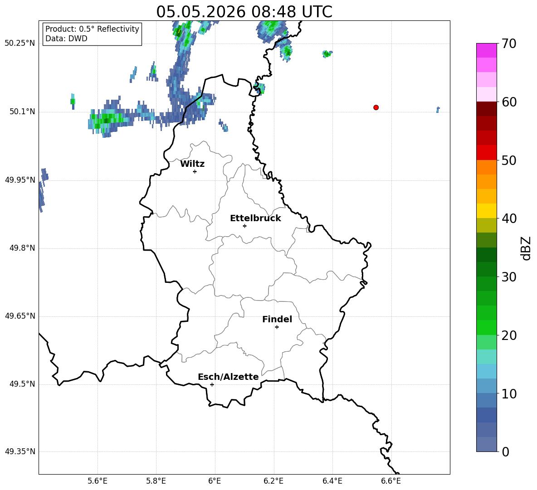Image resolution: width=537 pixels, height=490 pixels.
Task: Click the large green radar echo near 50.1°N
Action: point(106,120)
